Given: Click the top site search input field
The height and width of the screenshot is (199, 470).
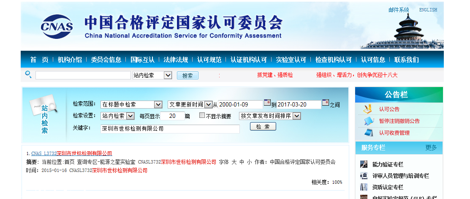Looking at the screenshot, I should (83, 75).
